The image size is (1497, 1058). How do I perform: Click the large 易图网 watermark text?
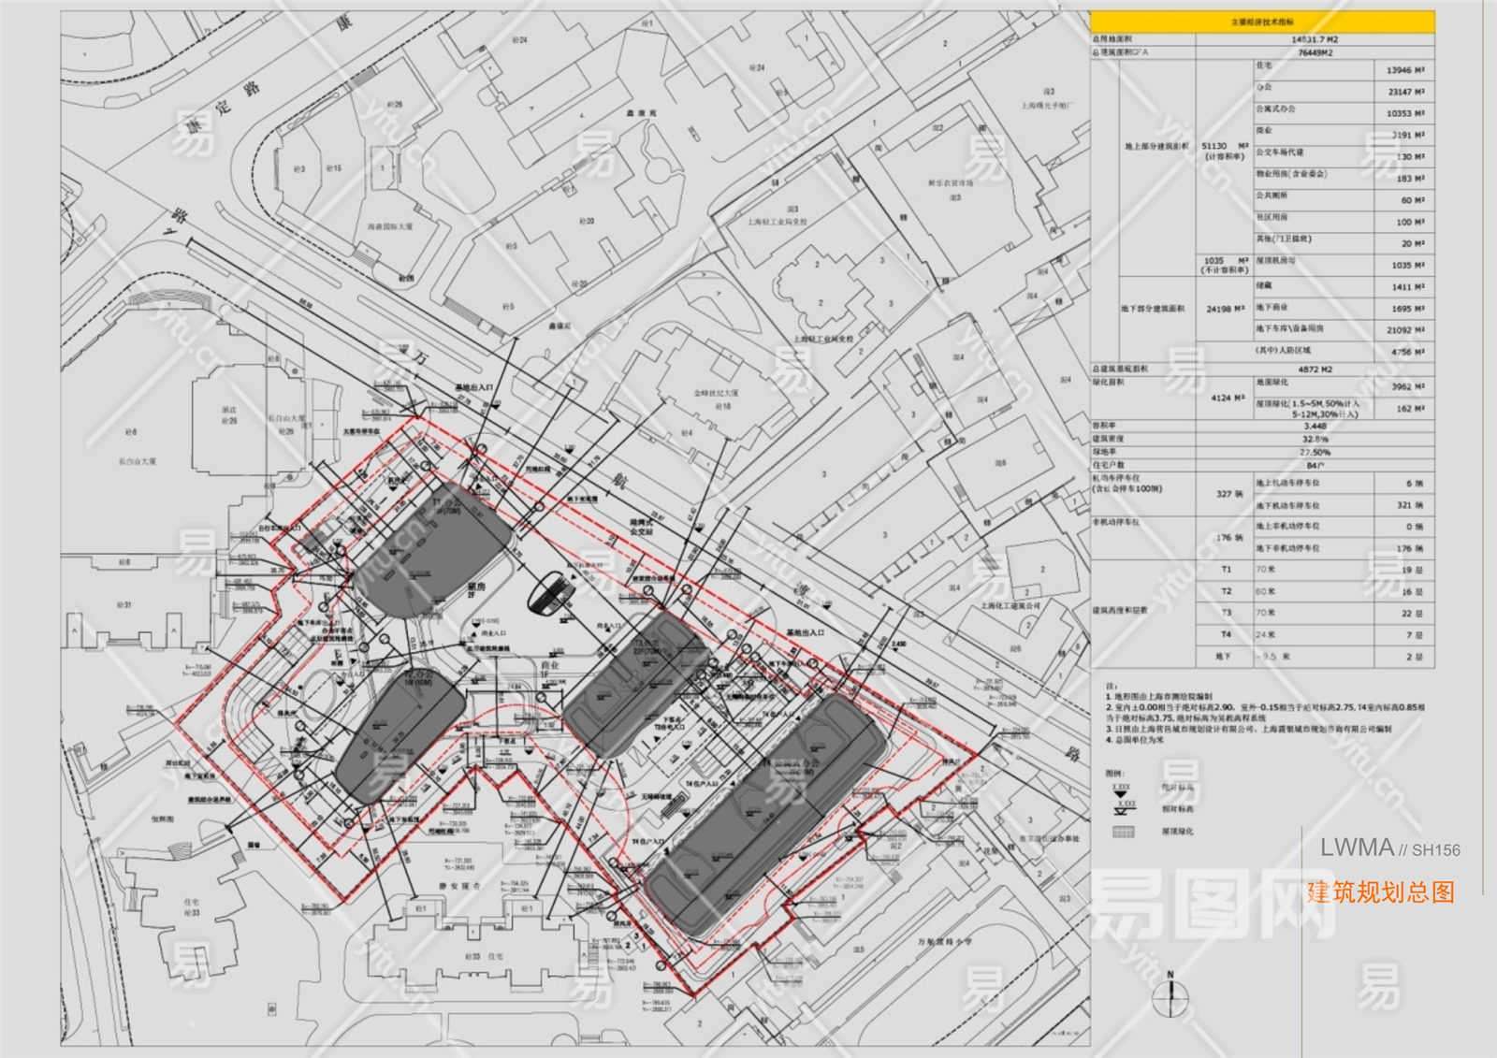[1214, 903]
